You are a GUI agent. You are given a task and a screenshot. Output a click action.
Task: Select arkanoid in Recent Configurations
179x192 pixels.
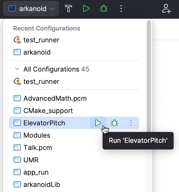(x=37, y=53)
